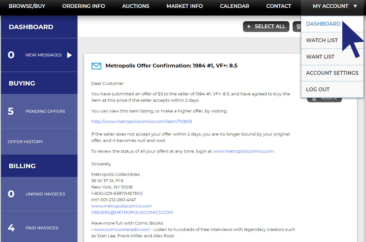Open Account Settings from the dropdown
The height and width of the screenshot is (242, 366).
[332, 73]
